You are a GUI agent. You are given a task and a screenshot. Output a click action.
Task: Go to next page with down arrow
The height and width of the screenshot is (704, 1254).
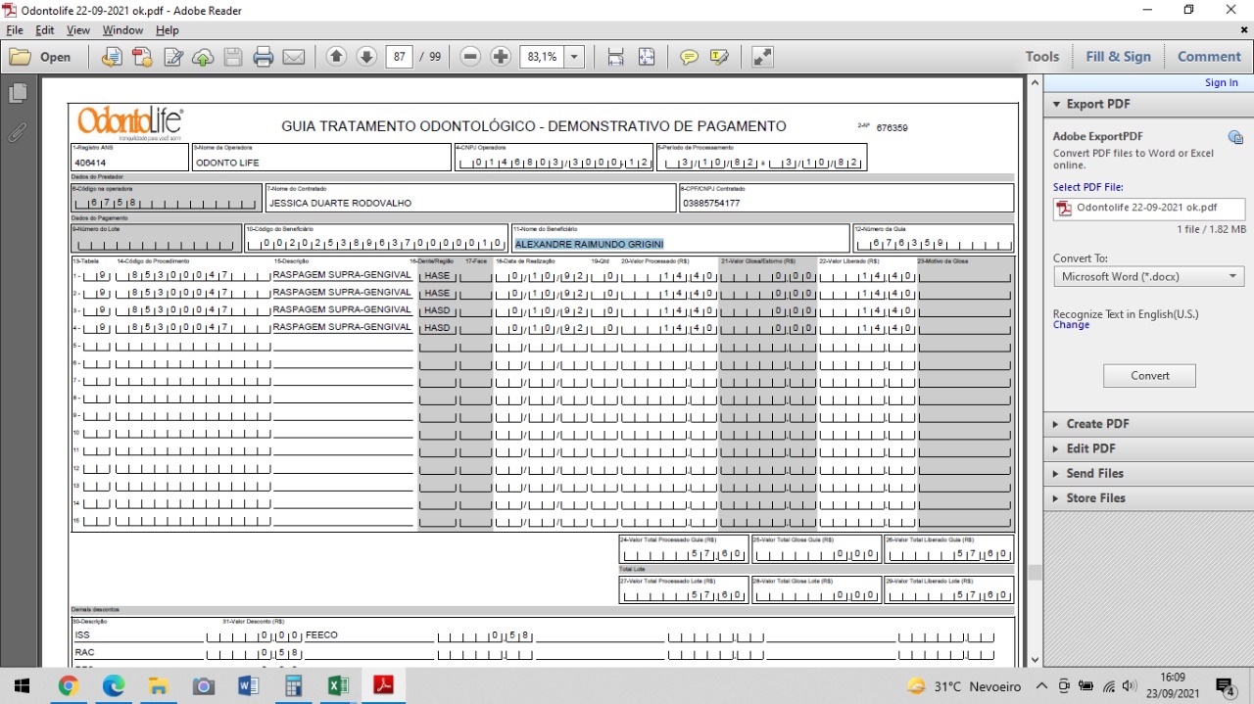[366, 57]
